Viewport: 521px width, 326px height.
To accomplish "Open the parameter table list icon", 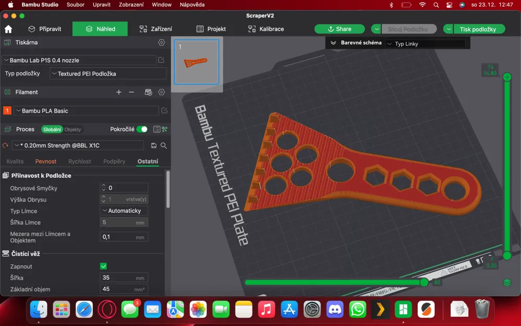I will 156,129.
